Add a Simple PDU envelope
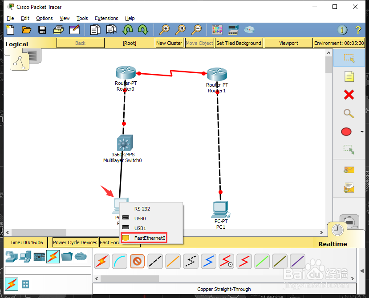 [349, 170]
